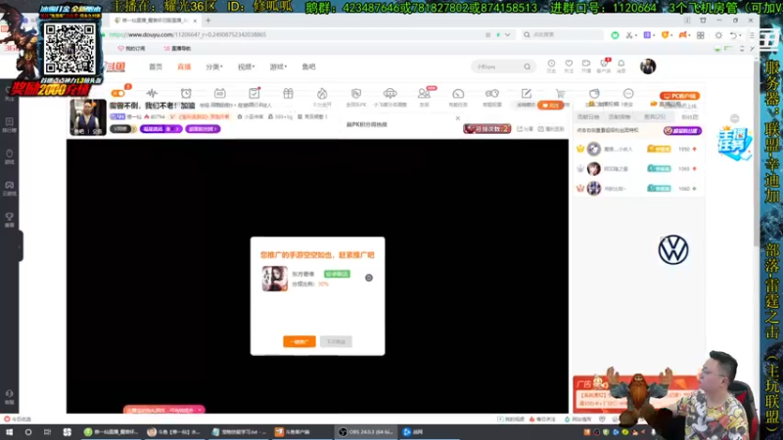Click the dark red count badge above the video
Image resolution: width=783 pixels, height=440 pixels.
486,129
